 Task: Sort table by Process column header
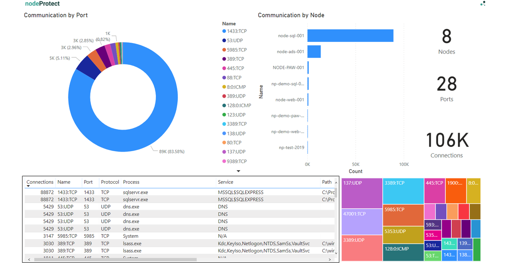[x=131, y=182]
